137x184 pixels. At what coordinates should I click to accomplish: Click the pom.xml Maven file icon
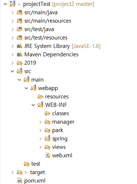20,181
